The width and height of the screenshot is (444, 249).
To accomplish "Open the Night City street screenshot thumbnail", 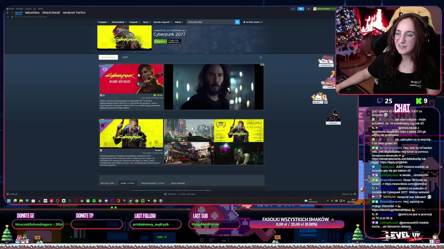I will click(189, 131).
